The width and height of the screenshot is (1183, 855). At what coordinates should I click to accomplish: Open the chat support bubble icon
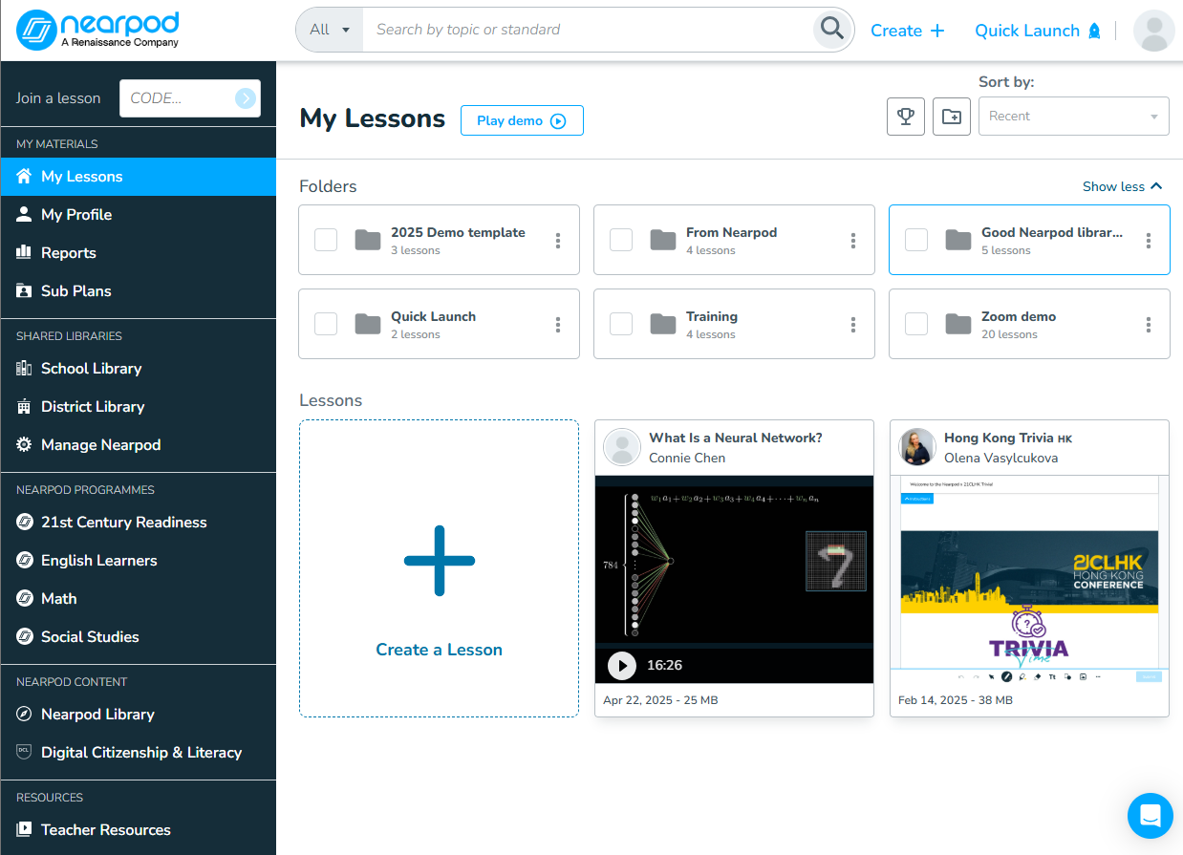[x=1150, y=815]
